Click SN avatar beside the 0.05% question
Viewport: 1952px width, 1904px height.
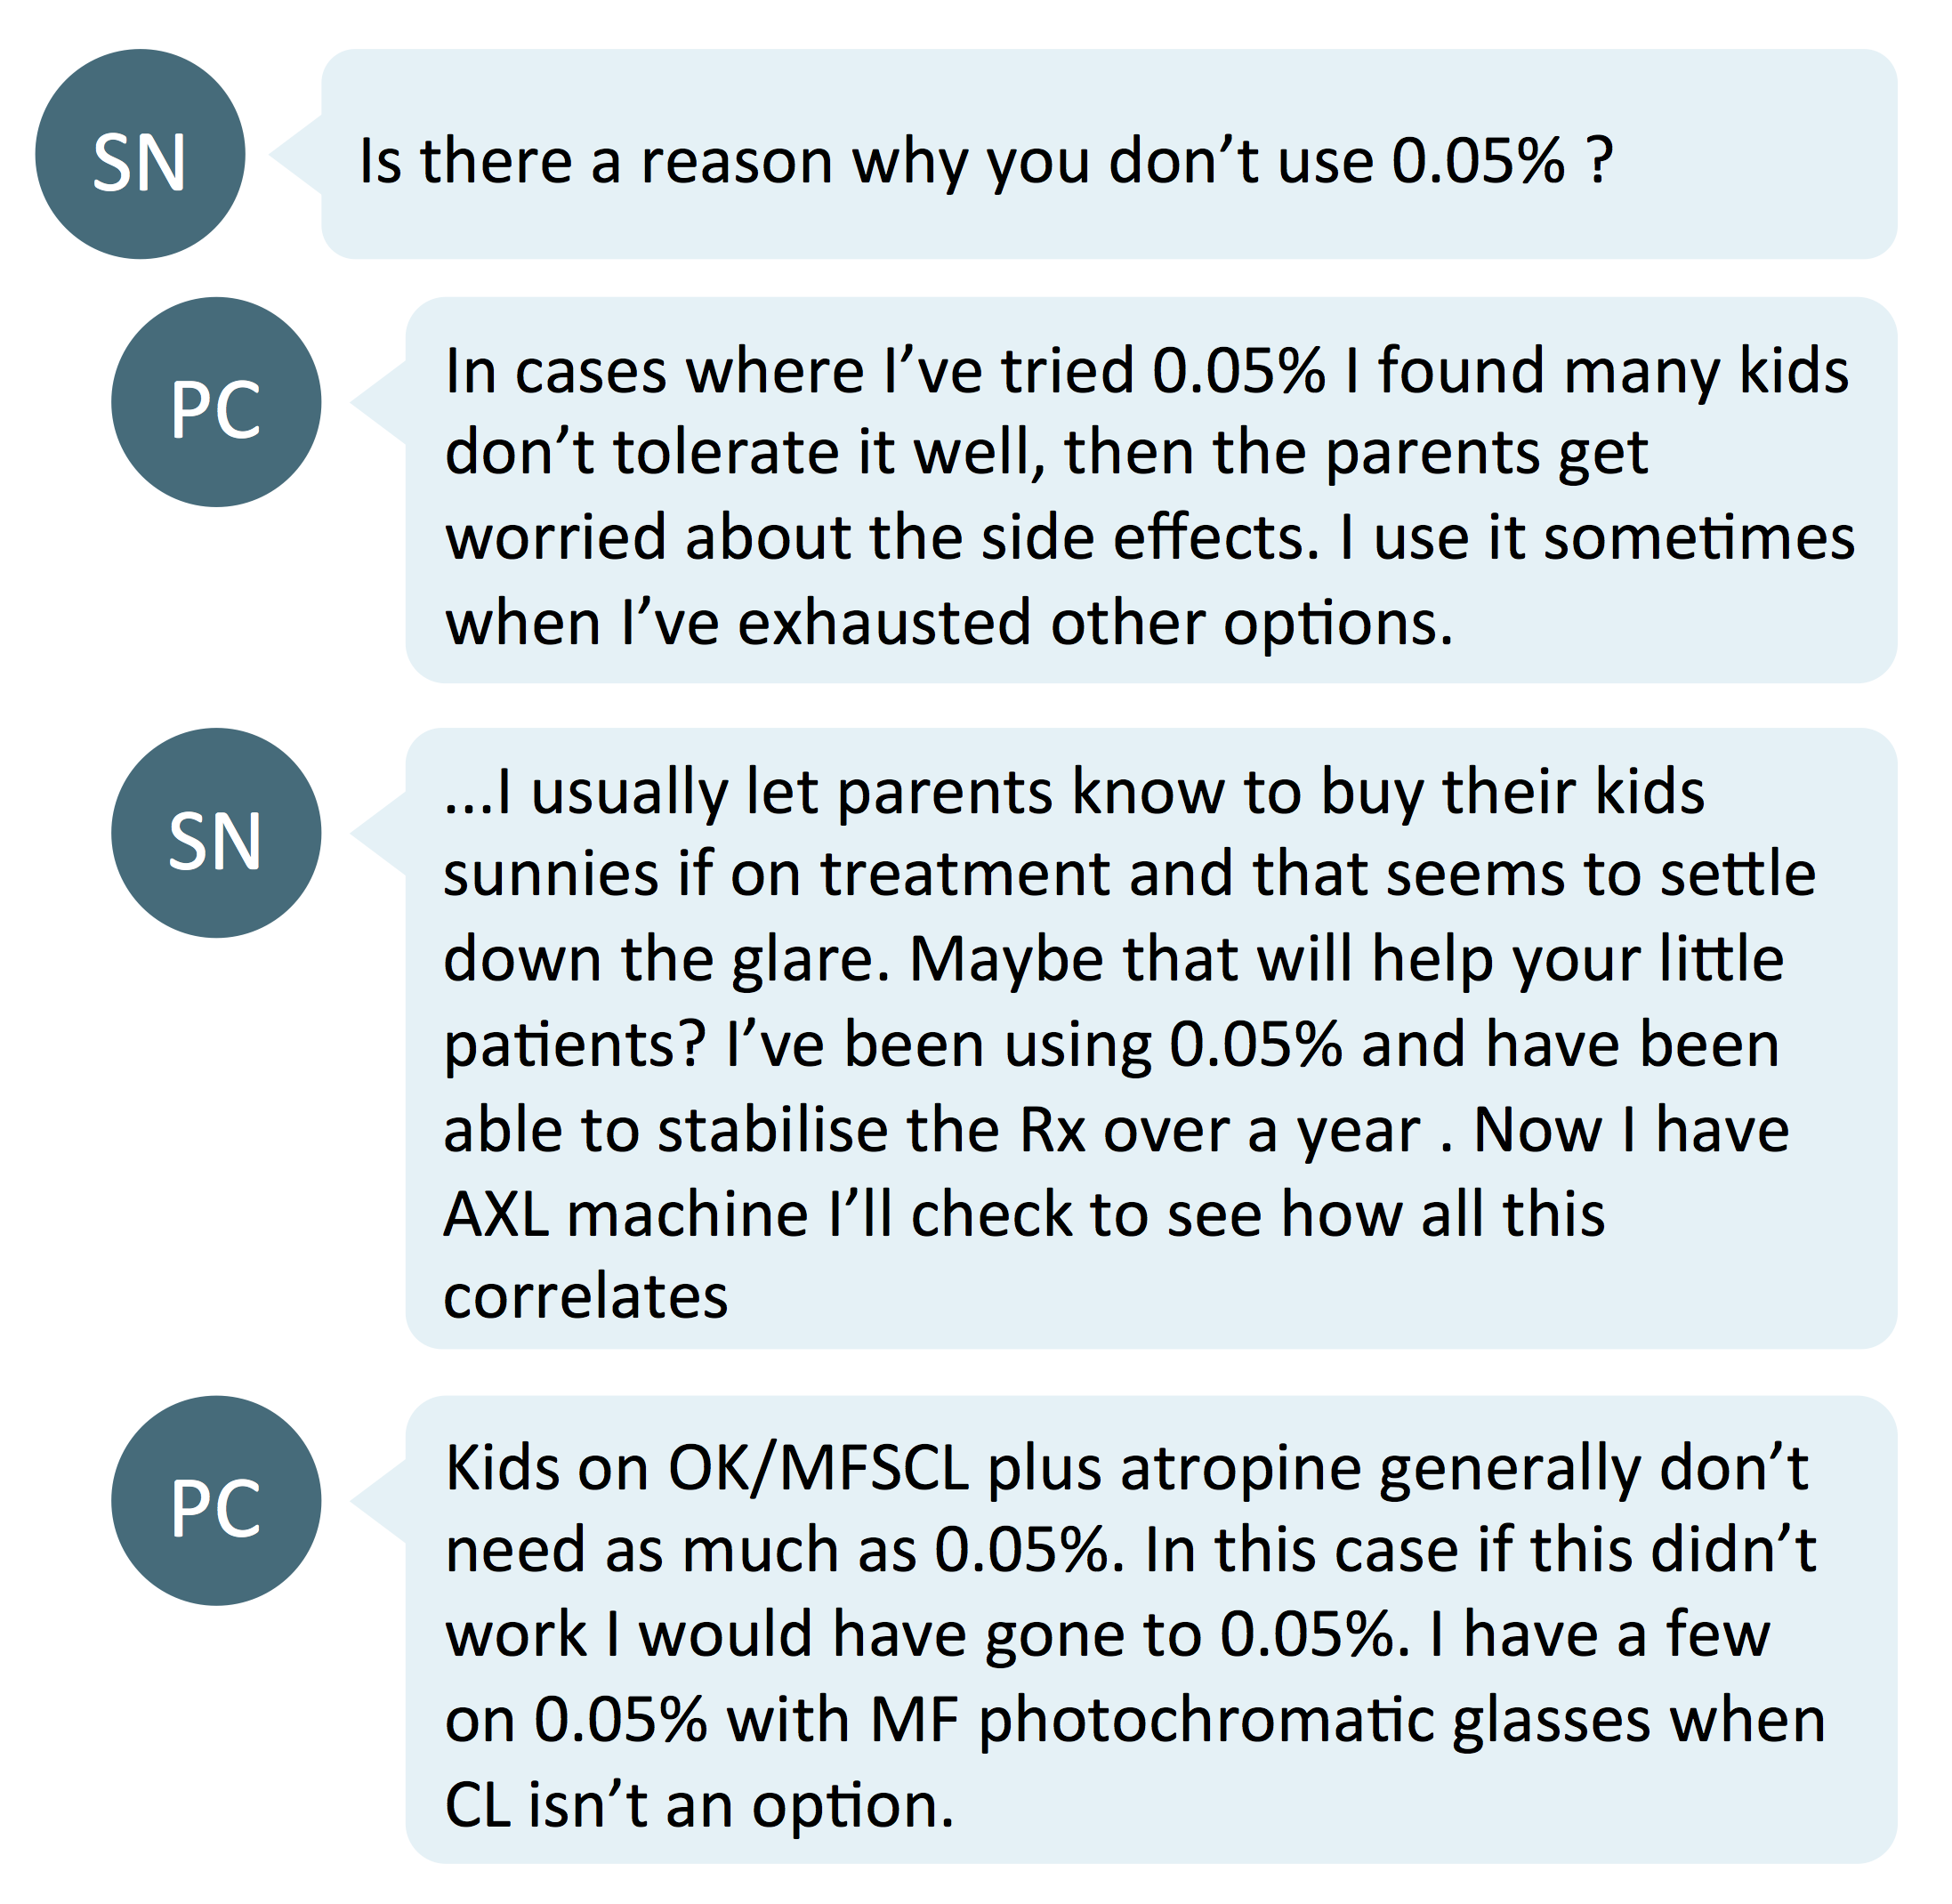click(140, 154)
